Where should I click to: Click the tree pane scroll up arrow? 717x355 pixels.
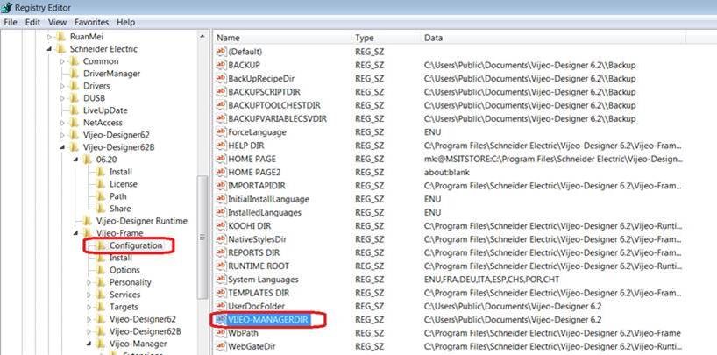point(202,36)
